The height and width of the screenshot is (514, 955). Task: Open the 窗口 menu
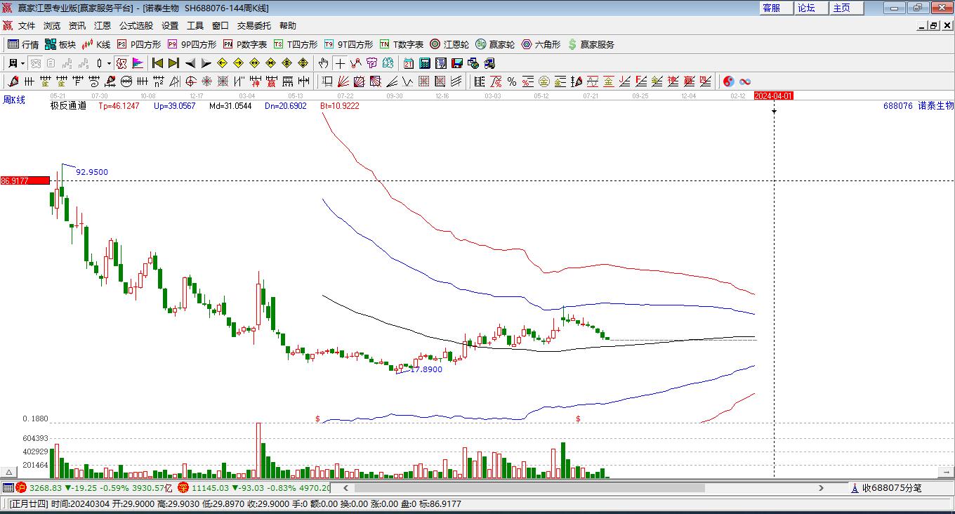pyautogui.click(x=220, y=25)
